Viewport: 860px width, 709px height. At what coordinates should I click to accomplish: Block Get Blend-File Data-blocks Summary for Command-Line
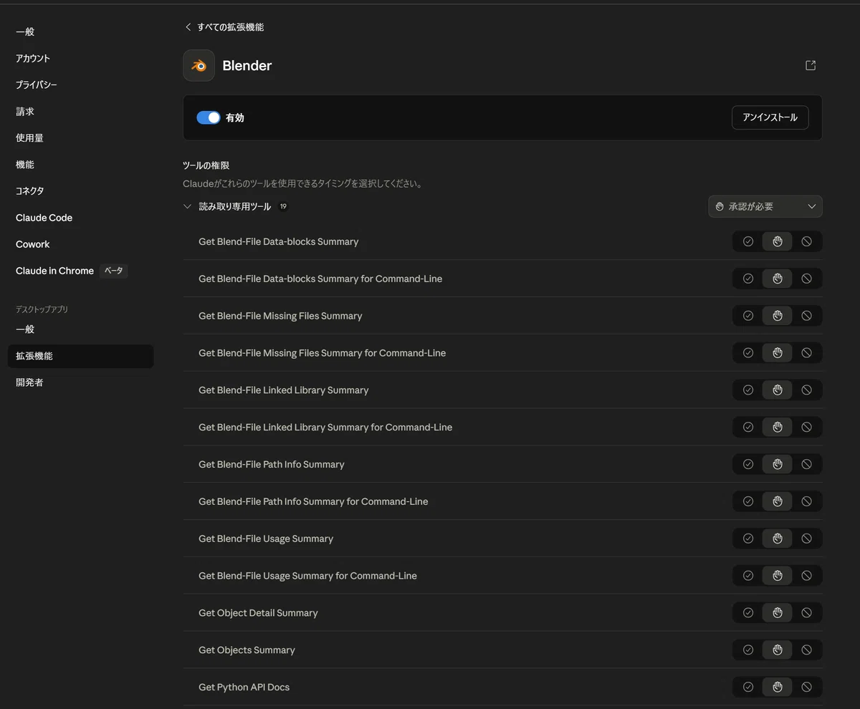pyautogui.click(x=806, y=279)
